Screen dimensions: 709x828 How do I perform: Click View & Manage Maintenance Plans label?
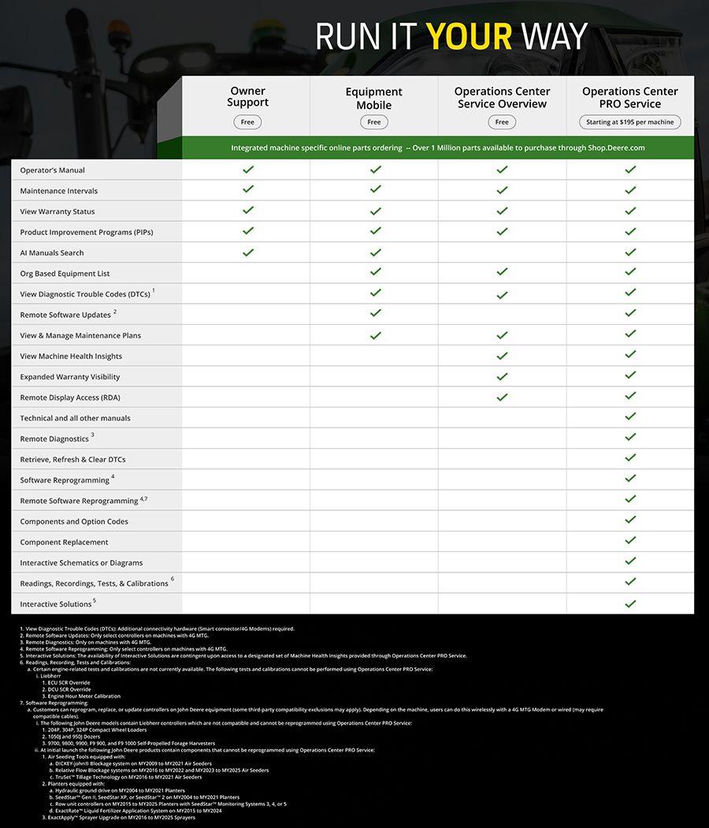pyautogui.click(x=80, y=335)
